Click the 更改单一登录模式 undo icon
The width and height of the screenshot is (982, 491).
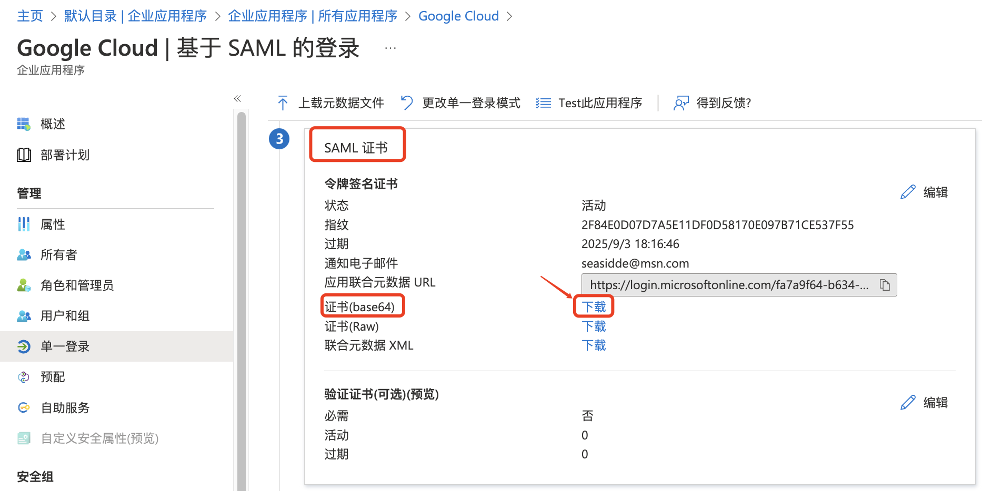407,103
